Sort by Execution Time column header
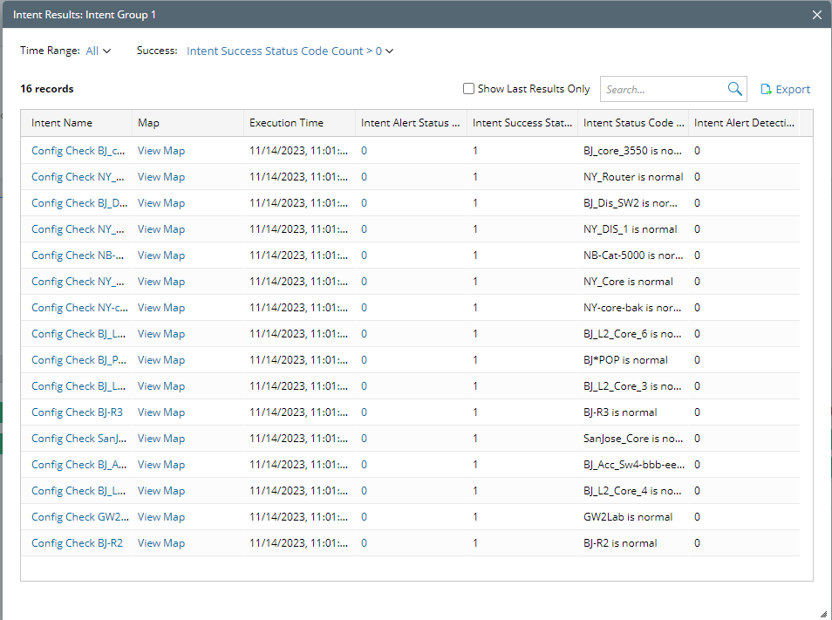Screen dimensions: 832x620 pos(286,123)
